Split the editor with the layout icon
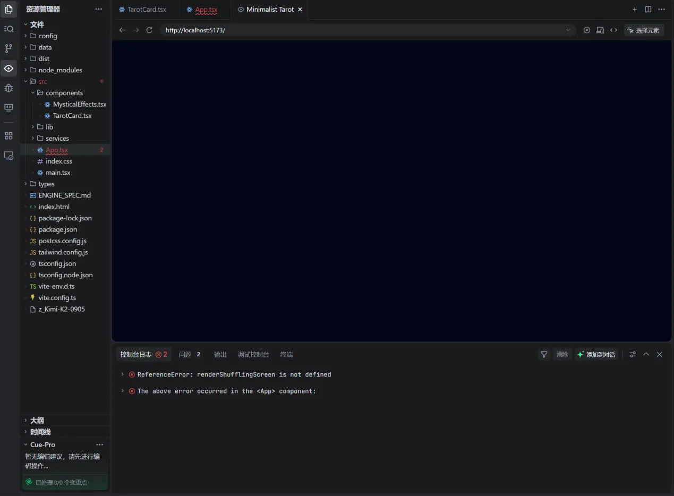674x496 pixels. point(648,9)
